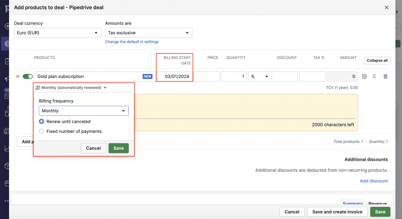Viewport: 402px width, 219px height.
Task: Open Insights chart icon in sidebar
Action: pyautogui.click(x=7, y=149)
